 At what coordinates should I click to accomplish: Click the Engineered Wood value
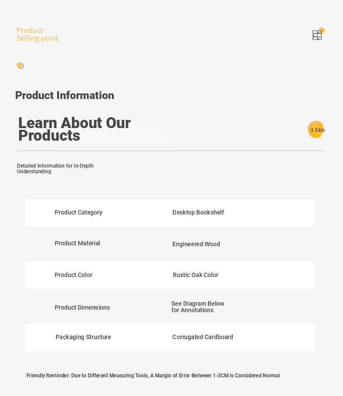196,244
